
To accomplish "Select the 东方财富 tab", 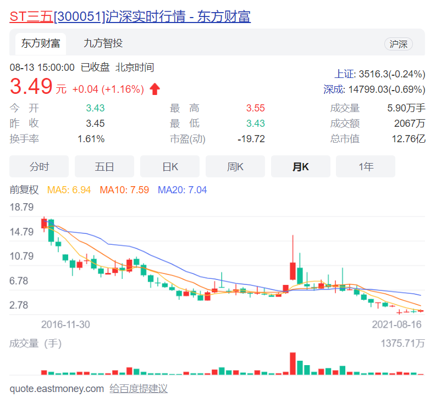I will pos(41,44).
